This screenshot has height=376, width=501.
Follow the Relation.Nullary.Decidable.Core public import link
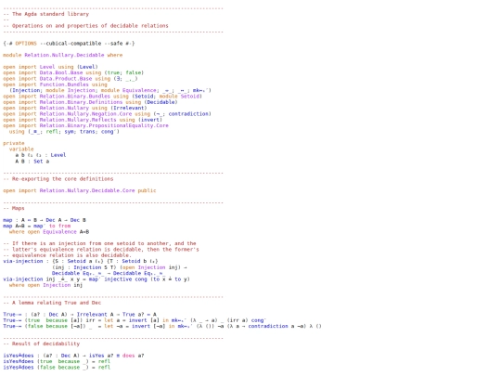[x=87, y=190]
